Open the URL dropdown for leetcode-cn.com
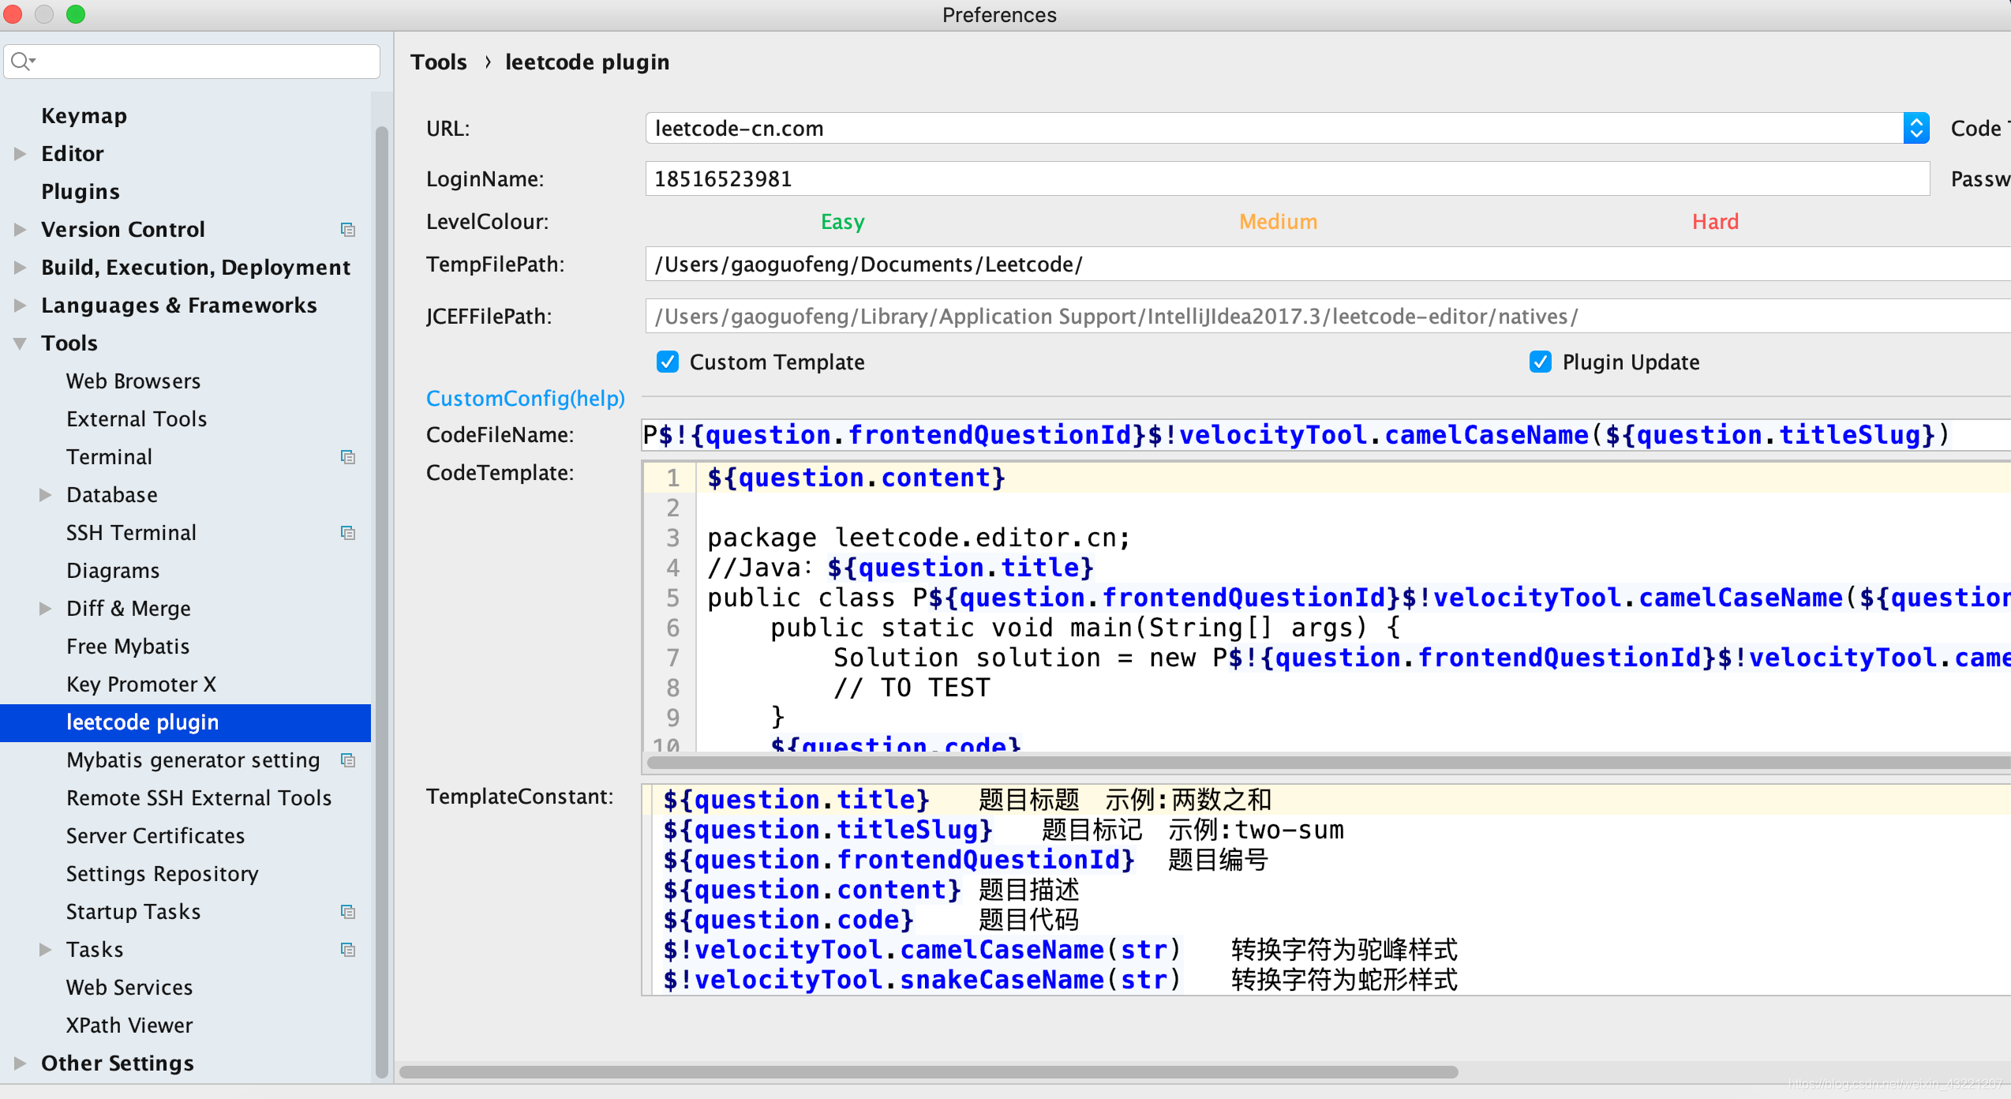The height and width of the screenshot is (1099, 2011). [x=1916, y=129]
